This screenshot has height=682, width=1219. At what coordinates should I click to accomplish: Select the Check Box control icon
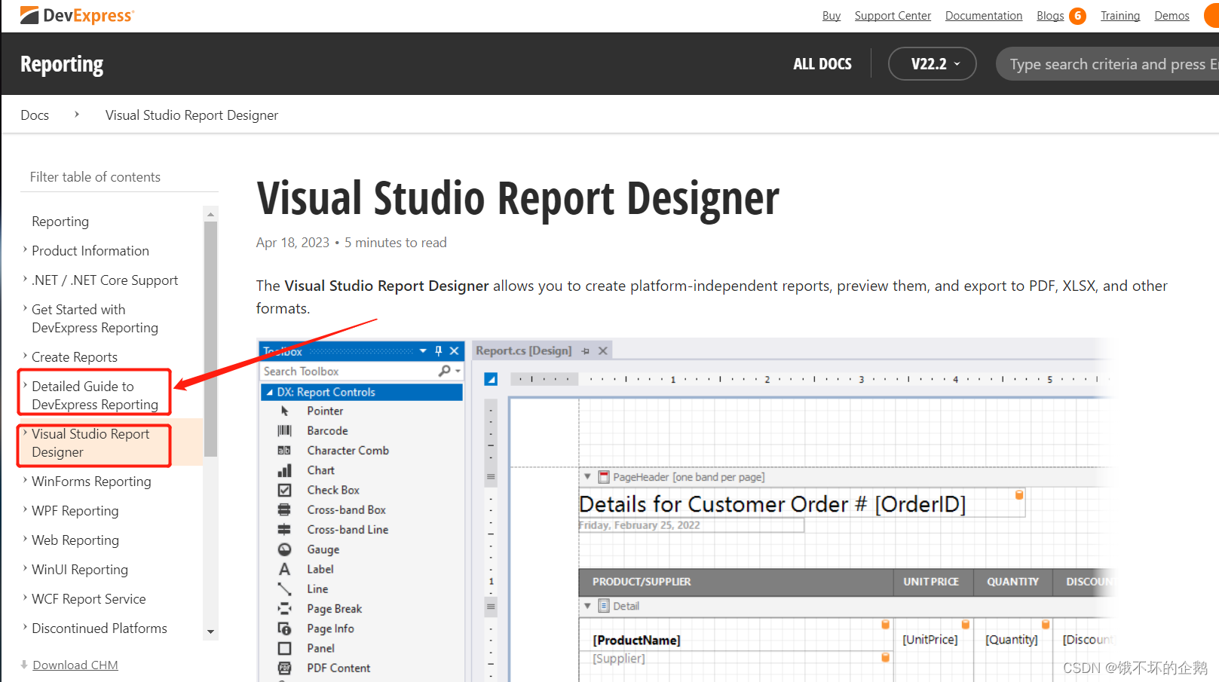pos(285,490)
